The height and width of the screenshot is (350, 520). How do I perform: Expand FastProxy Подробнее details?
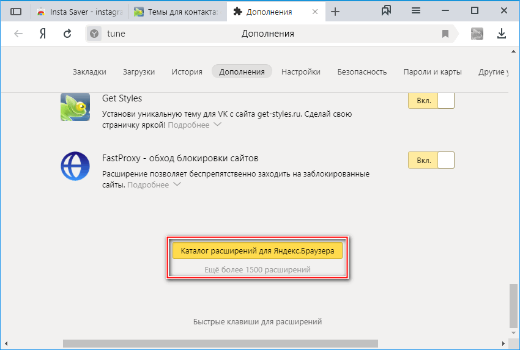coord(154,185)
